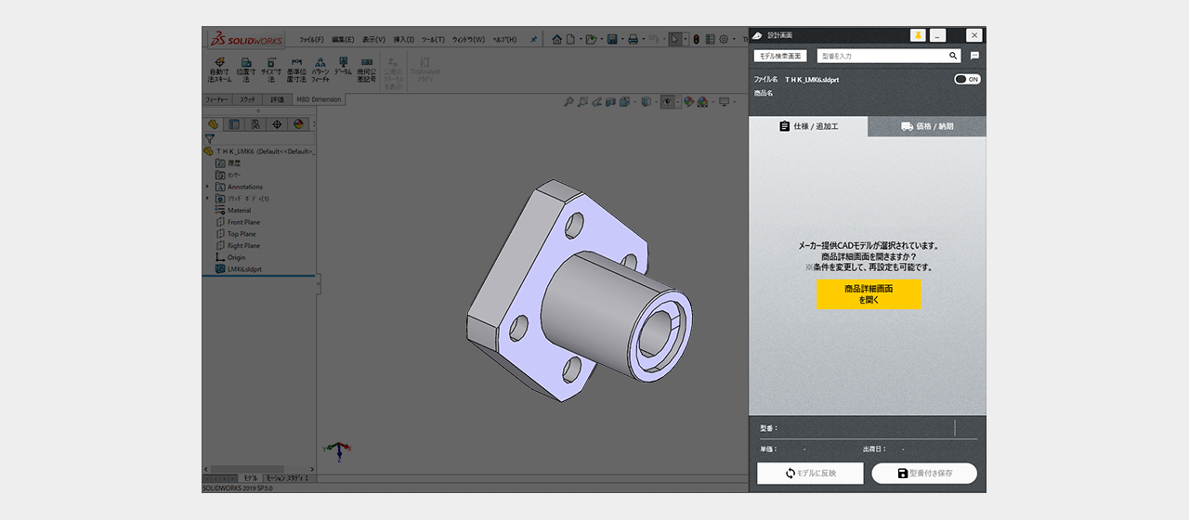Screen dimensions: 1189x520
Task: Click the 型番を入力 search field
Action: [878, 56]
